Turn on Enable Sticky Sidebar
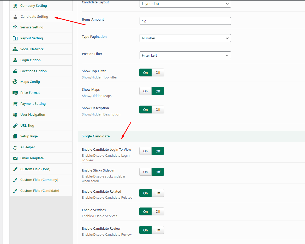The image size is (305, 244). pyautogui.click(x=146, y=172)
